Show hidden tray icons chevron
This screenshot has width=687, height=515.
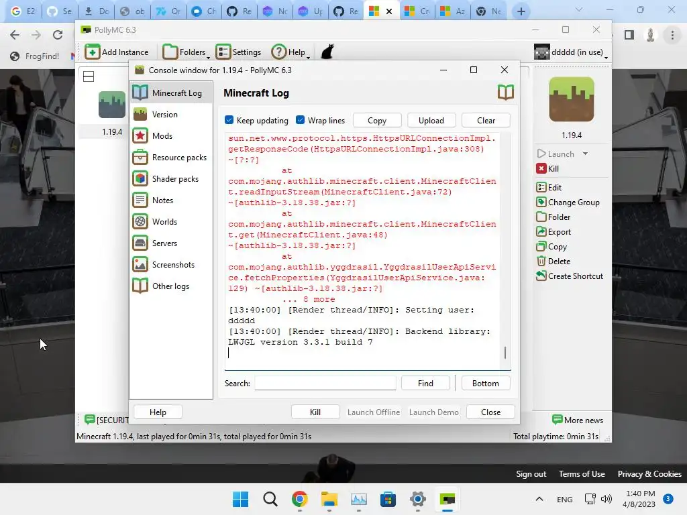point(539,499)
